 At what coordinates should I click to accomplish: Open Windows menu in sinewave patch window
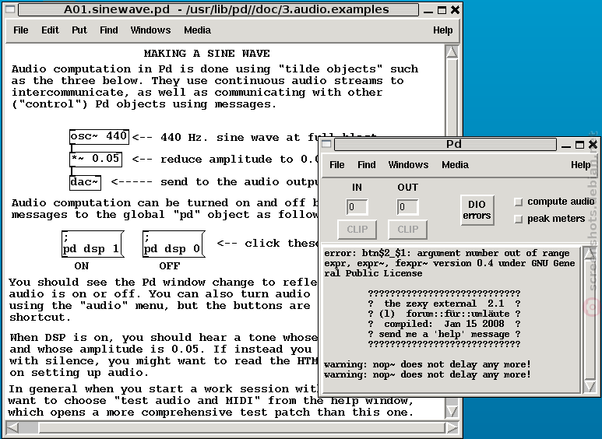pos(150,30)
